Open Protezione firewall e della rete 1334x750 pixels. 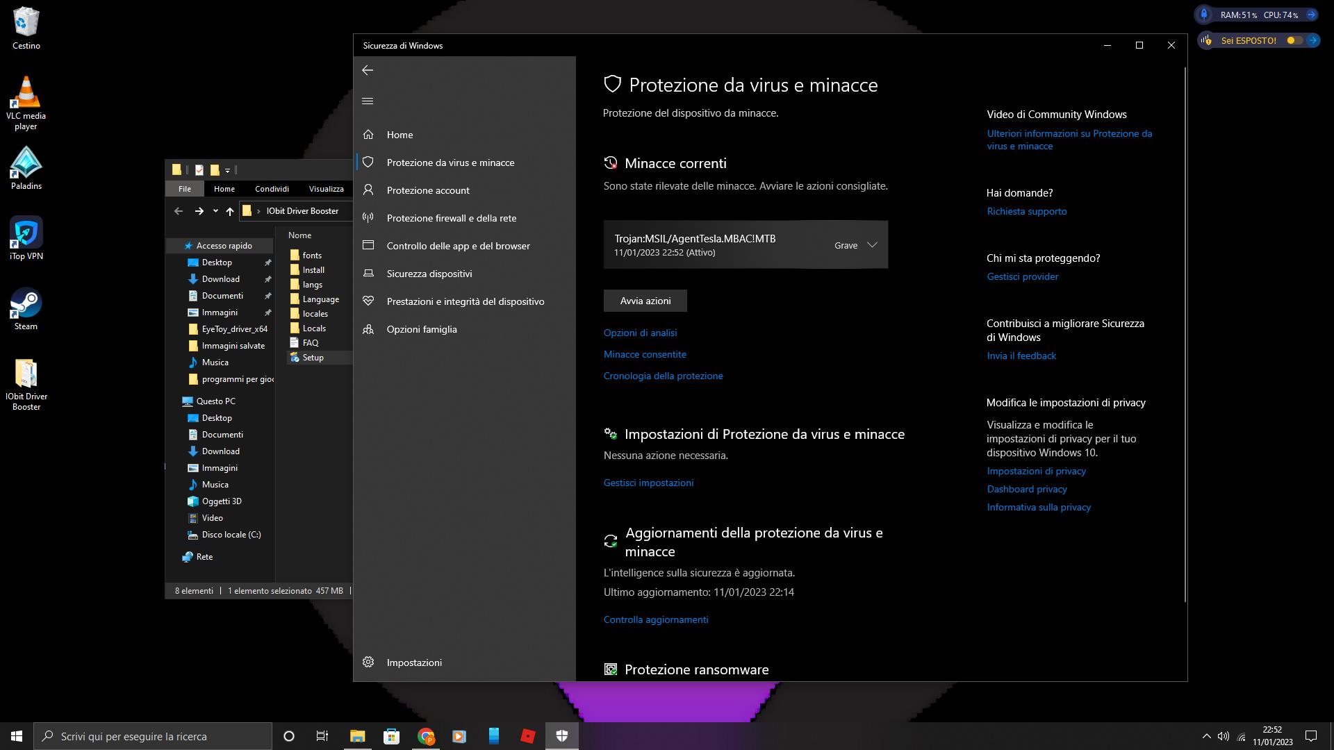(x=451, y=218)
